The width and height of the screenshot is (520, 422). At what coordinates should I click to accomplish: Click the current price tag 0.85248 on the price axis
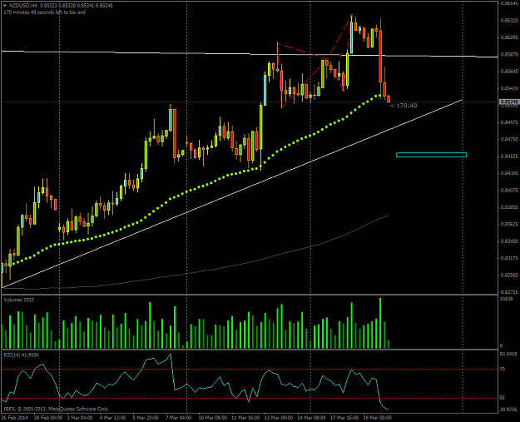(509, 102)
